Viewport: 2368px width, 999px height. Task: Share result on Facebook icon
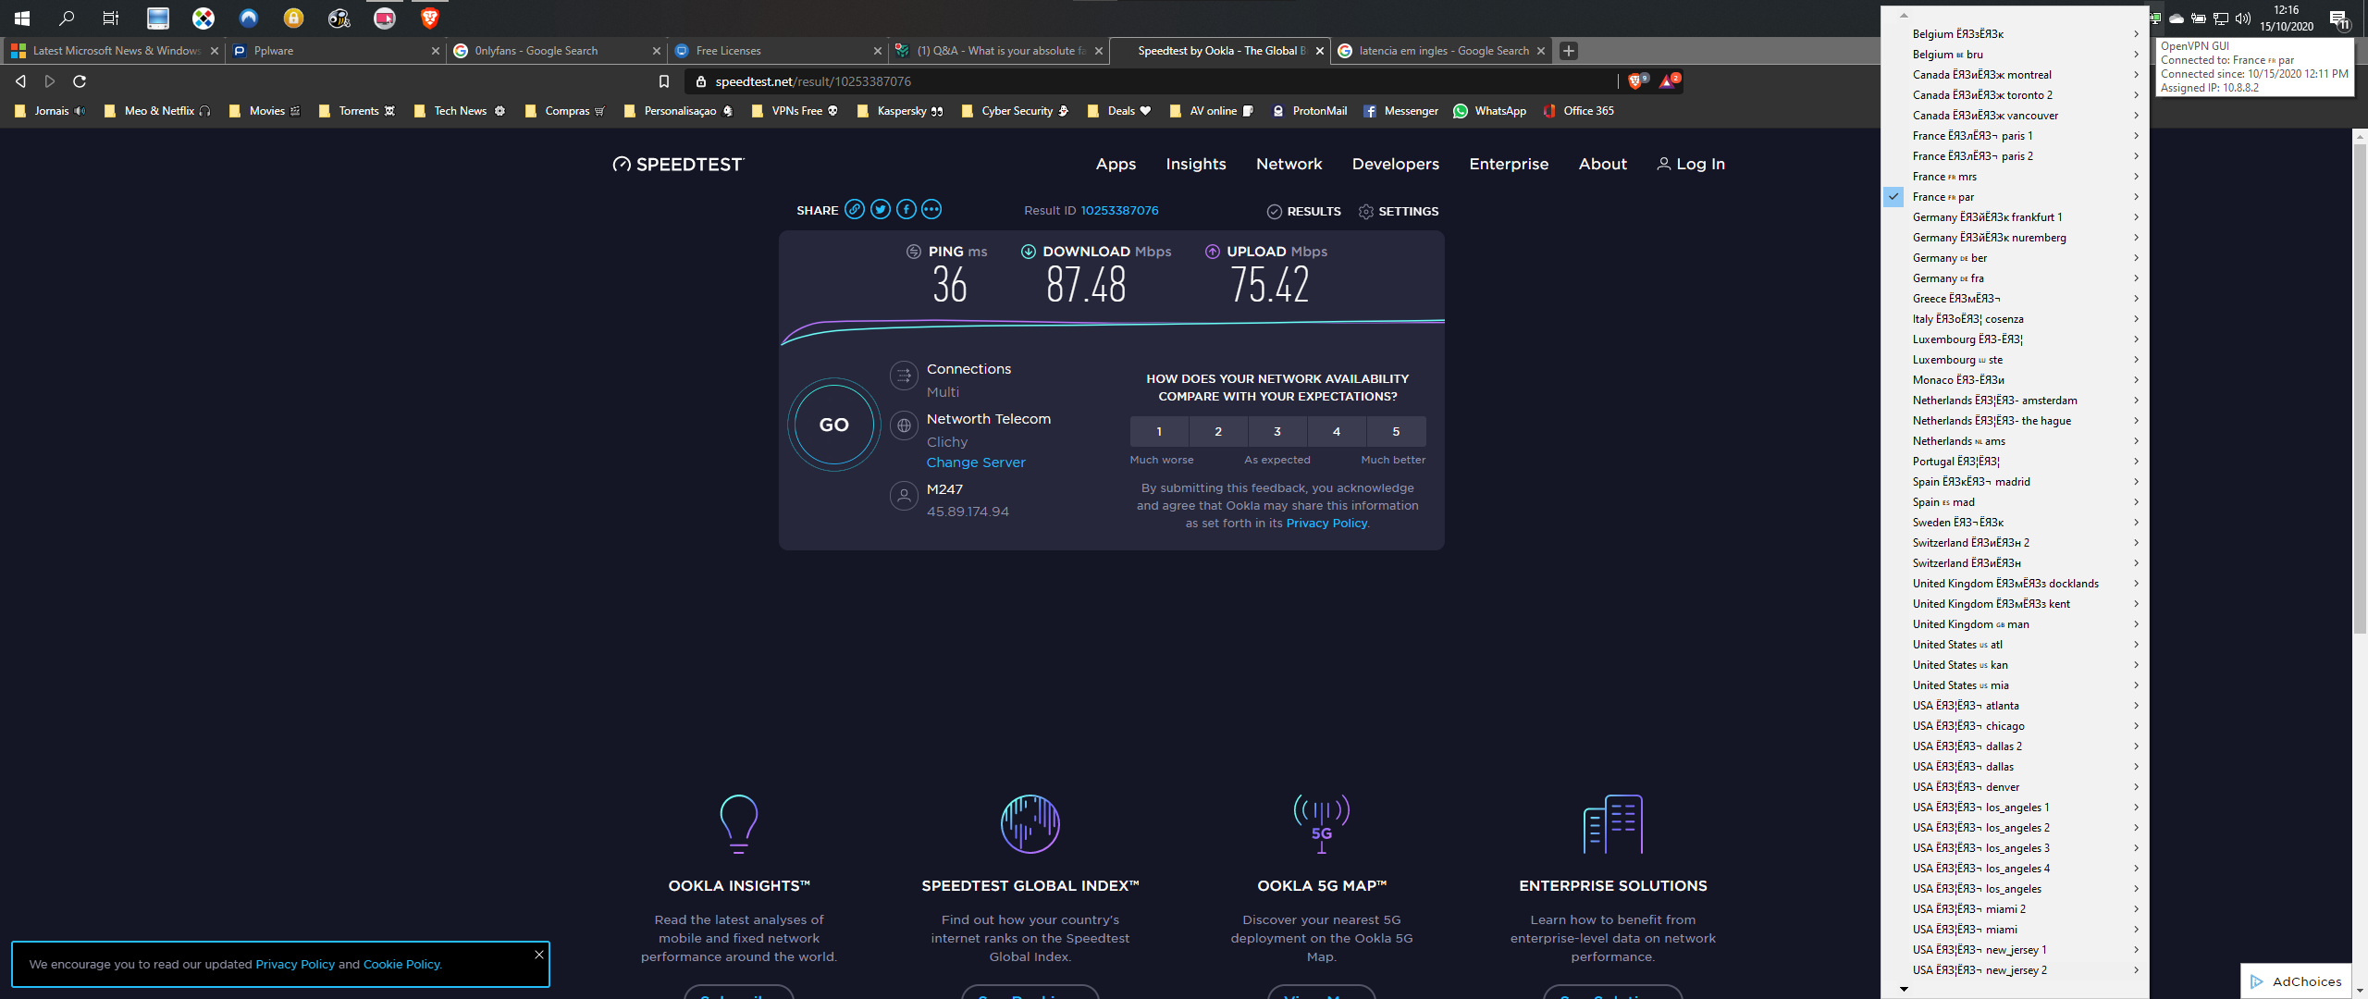click(x=906, y=210)
